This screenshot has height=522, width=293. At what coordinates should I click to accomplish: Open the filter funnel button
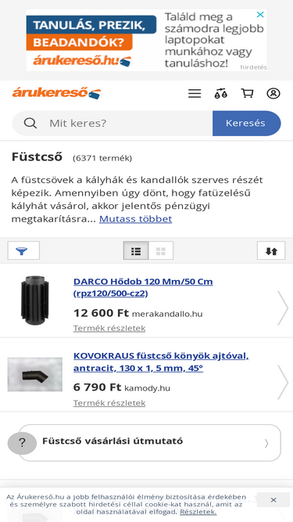tap(23, 250)
